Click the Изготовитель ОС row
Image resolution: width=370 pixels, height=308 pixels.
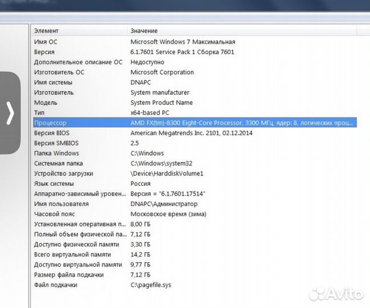(59, 72)
